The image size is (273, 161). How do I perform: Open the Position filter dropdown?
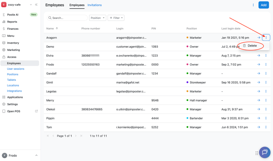click(x=98, y=18)
